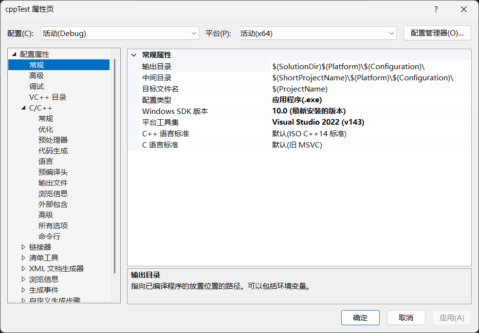Select the C 语言标准 property row
479x333 pixels.
click(305, 145)
